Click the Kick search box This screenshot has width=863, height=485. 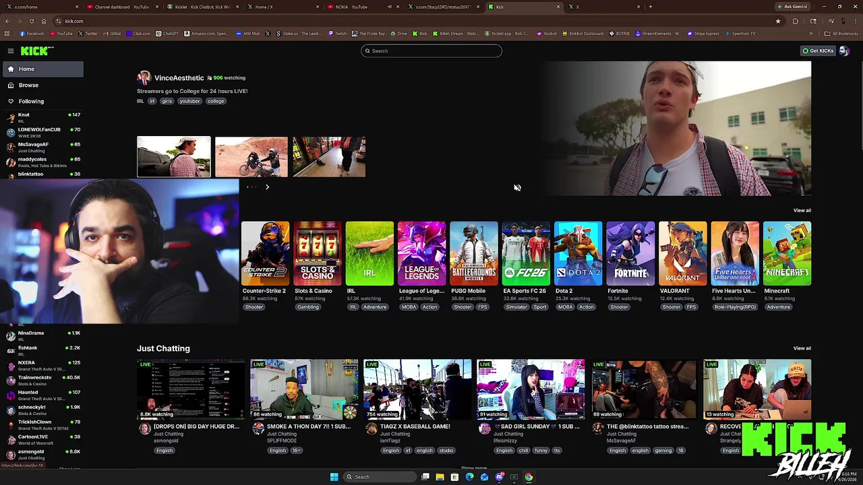point(431,51)
